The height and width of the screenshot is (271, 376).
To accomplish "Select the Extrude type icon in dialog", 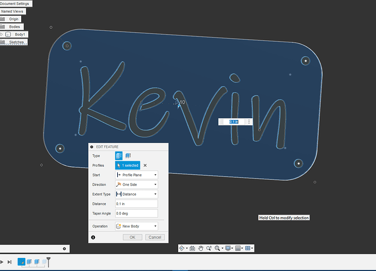I will [119, 155].
